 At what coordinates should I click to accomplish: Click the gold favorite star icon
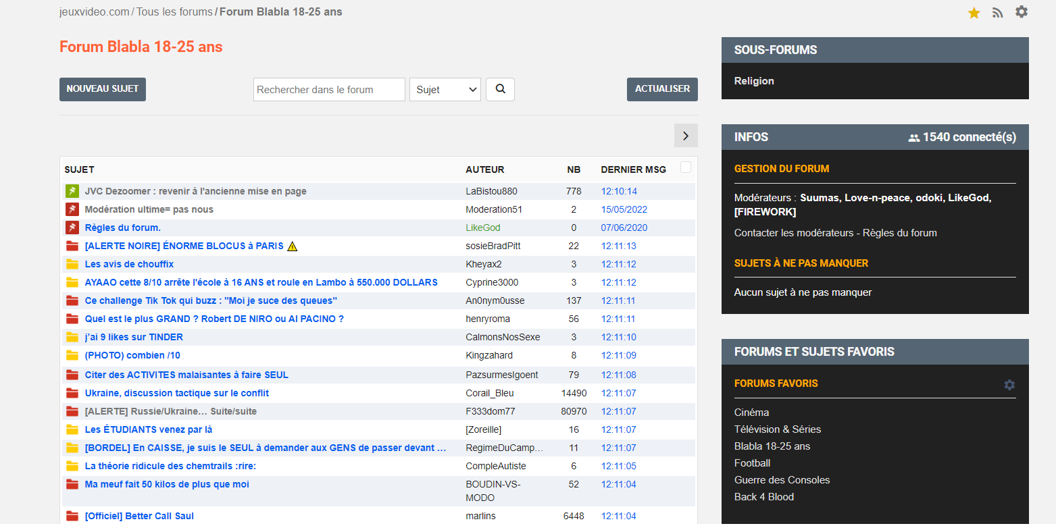tap(974, 13)
